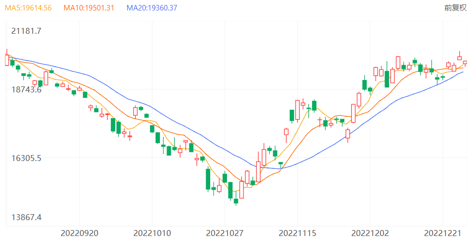The height and width of the screenshot is (239, 470).
Task: Select the 20221115 date axis label
Action: point(297,233)
